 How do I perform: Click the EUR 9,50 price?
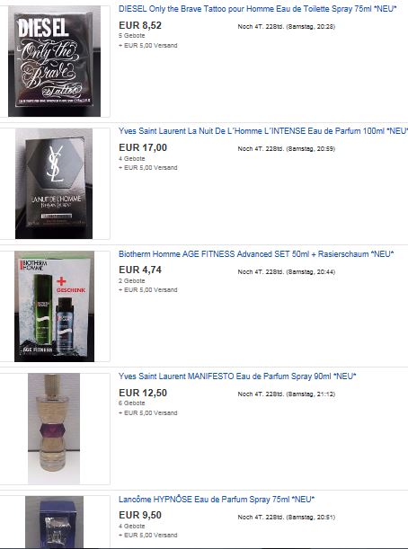click(140, 516)
